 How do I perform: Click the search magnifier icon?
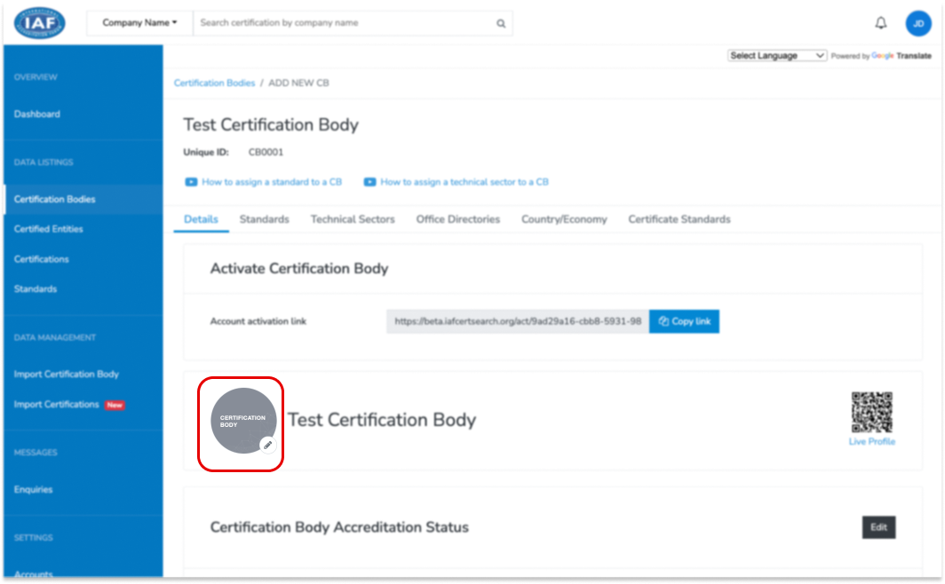(501, 24)
